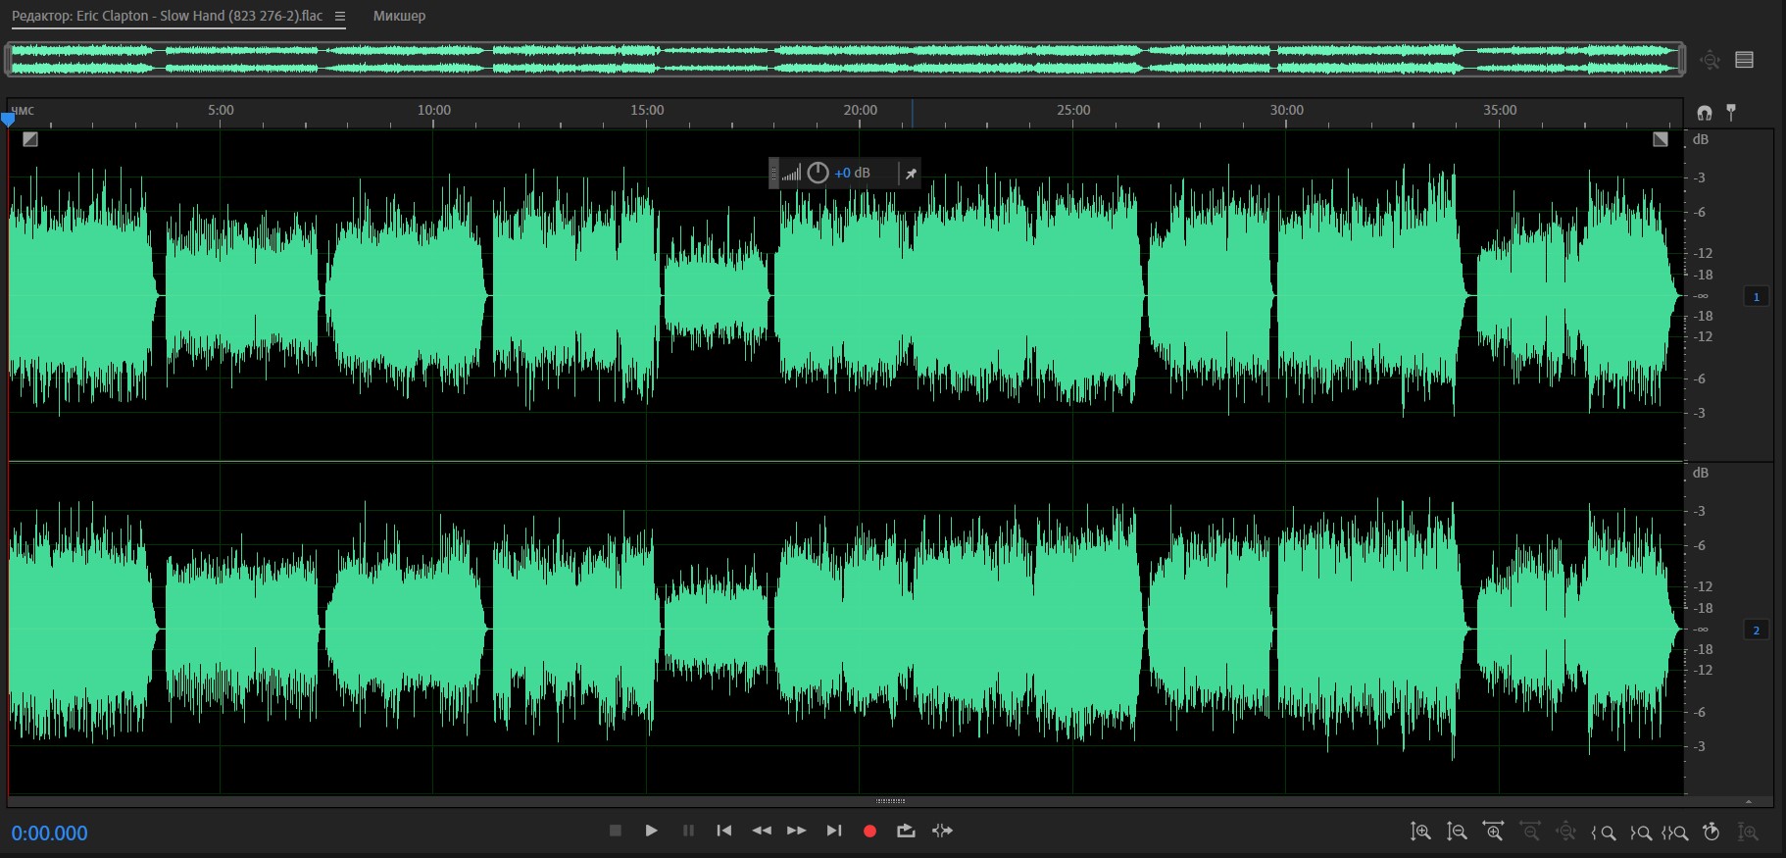Toggle snapping with the magnet icon

pos(1704,113)
